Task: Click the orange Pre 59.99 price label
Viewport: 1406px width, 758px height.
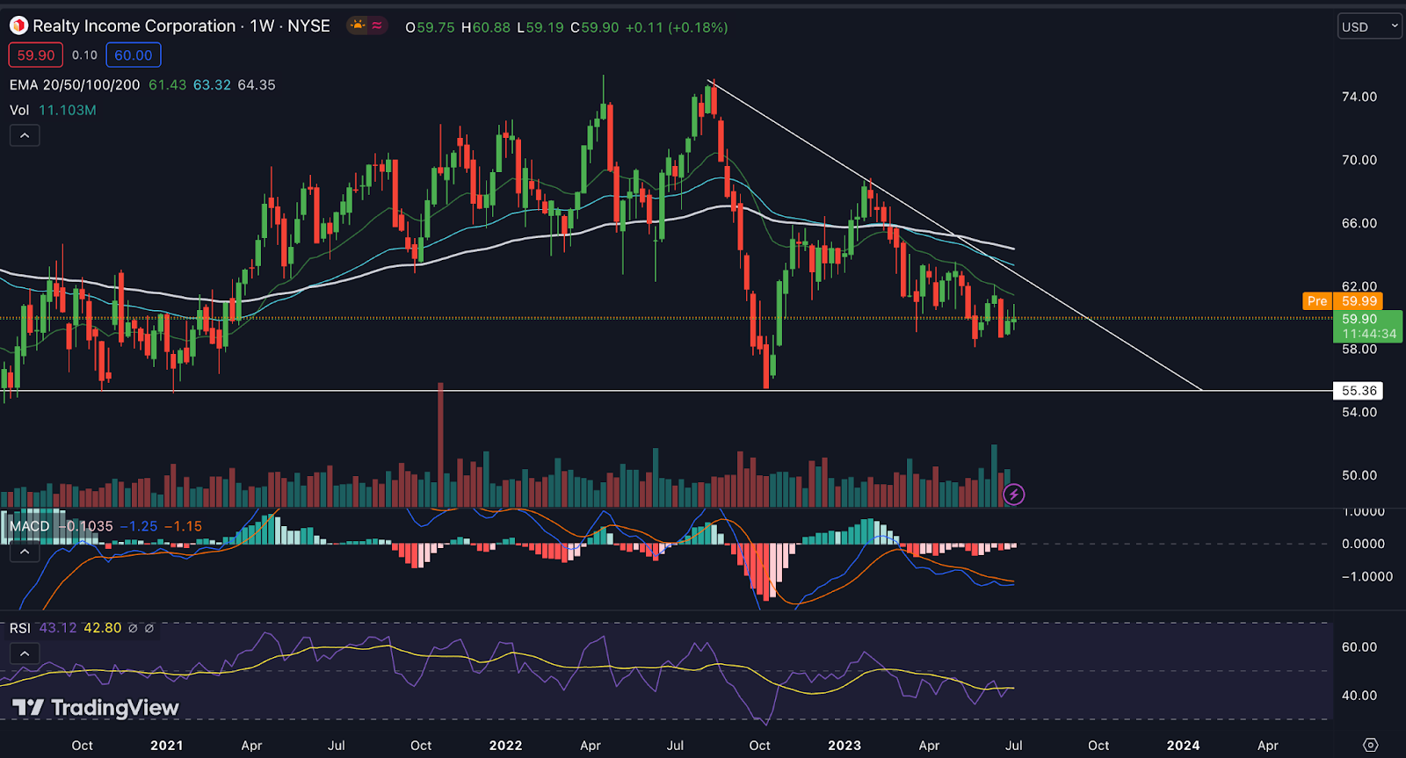Action: (x=1342, y=301)
